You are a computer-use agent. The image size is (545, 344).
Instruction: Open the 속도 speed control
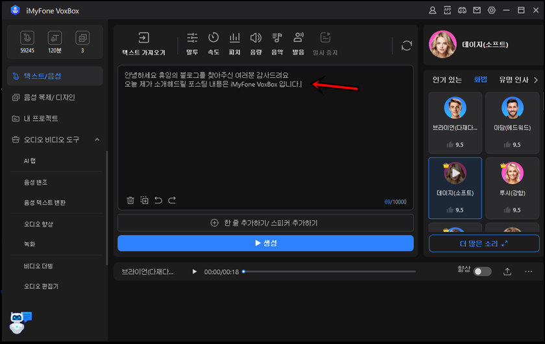213,43
